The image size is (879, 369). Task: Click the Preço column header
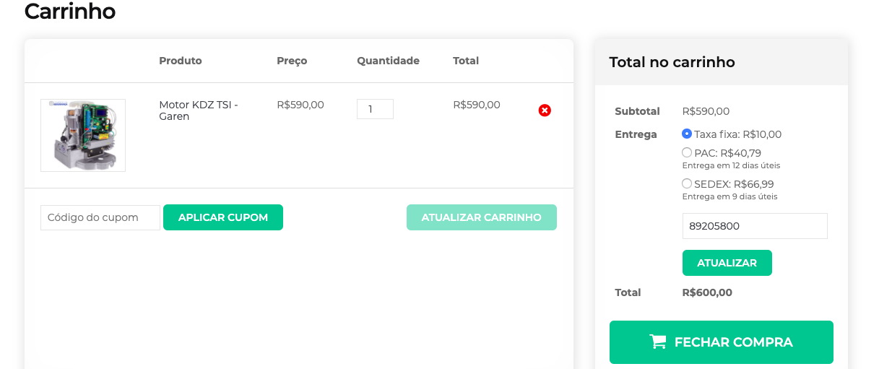click(x=292, y=61)
